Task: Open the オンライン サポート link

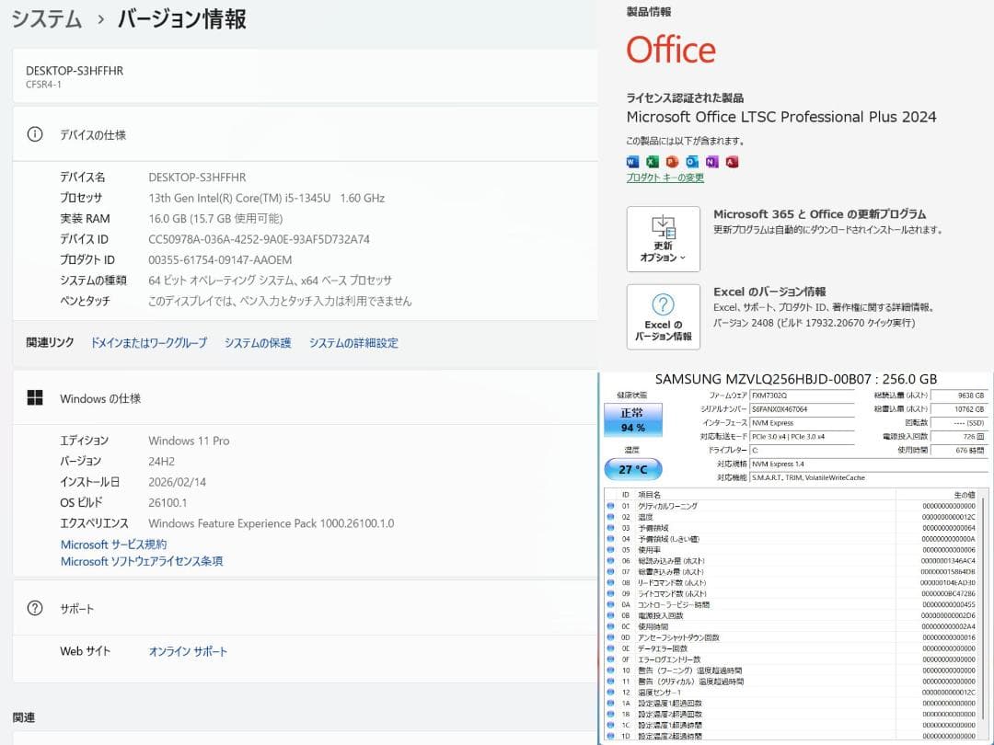Action: click(189, 650)
